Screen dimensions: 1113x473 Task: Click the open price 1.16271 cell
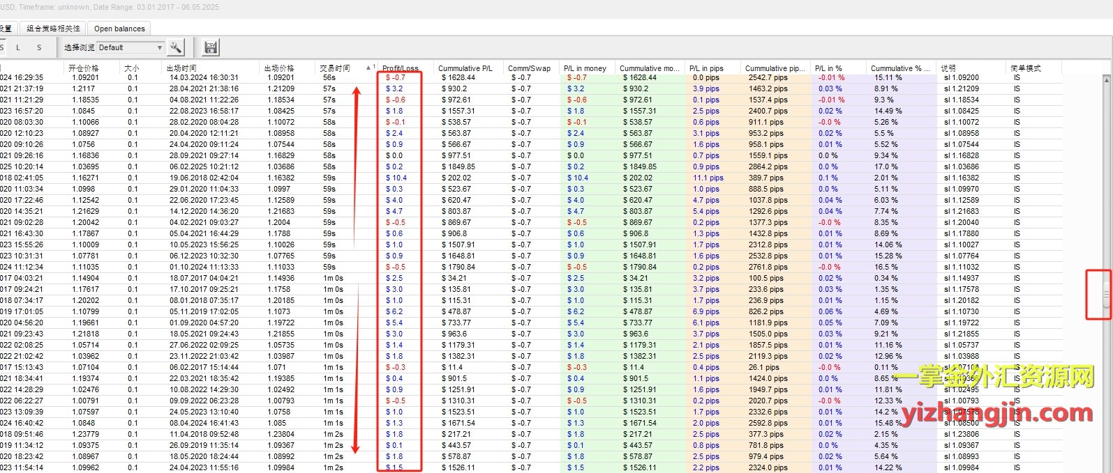pyautogui.click(x=85, y=178)
